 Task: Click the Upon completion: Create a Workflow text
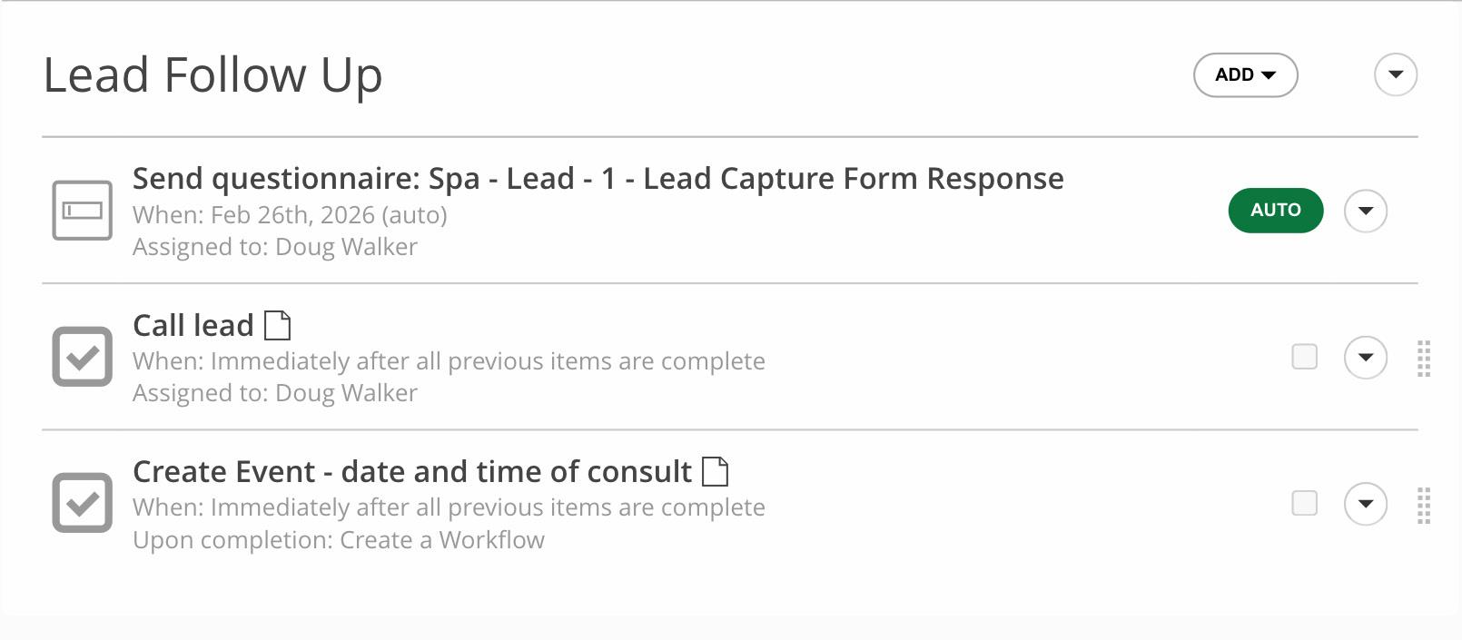[x=338, y=540]
